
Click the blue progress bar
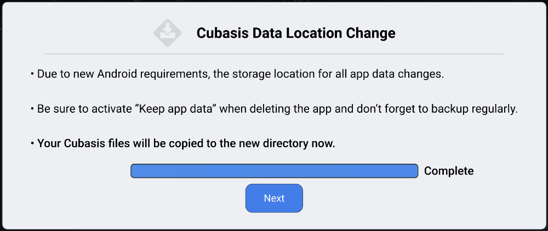(x=275, y=171)
